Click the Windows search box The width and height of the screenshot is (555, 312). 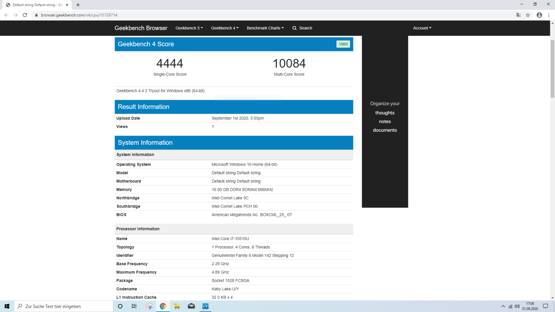(x=64, y=306)
